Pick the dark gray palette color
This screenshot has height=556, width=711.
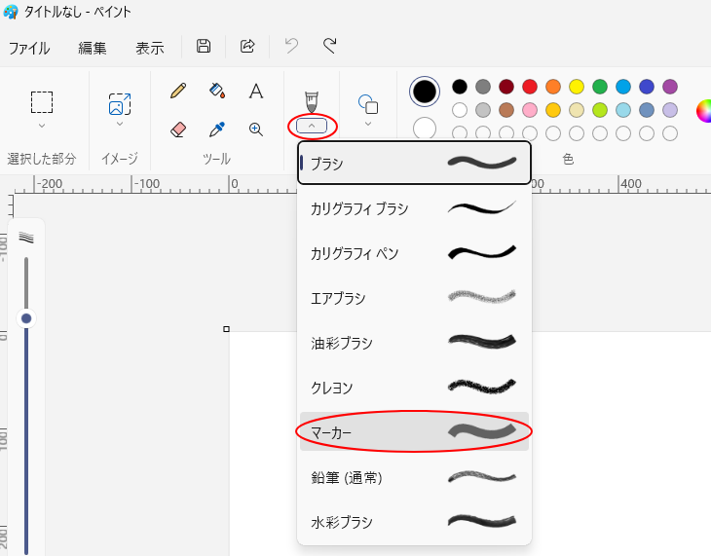tap(483, 87)
